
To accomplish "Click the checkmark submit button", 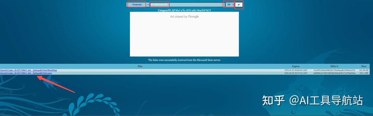I will [239, 5].
